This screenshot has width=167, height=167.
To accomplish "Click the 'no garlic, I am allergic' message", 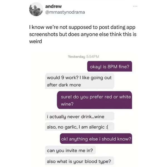I will 80,127.
